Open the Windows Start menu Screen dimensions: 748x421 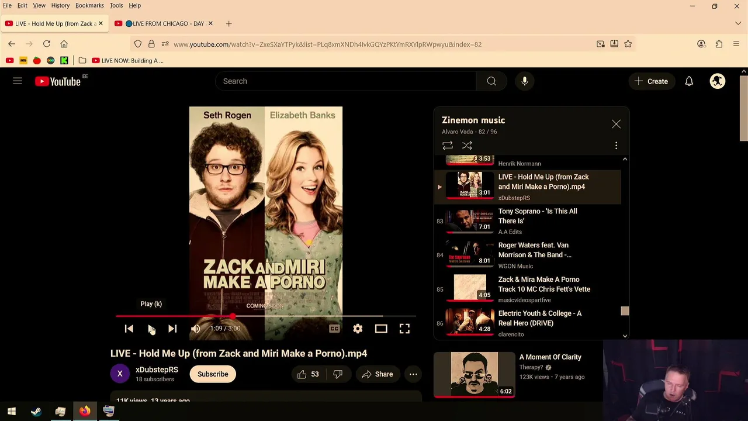coord(12,412)
